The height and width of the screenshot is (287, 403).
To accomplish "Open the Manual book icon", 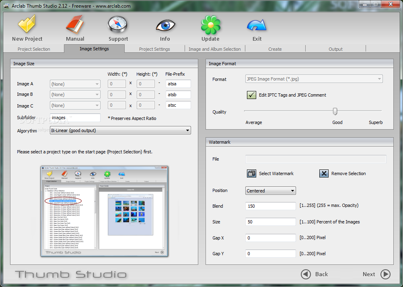I will (x=75, y=25).
